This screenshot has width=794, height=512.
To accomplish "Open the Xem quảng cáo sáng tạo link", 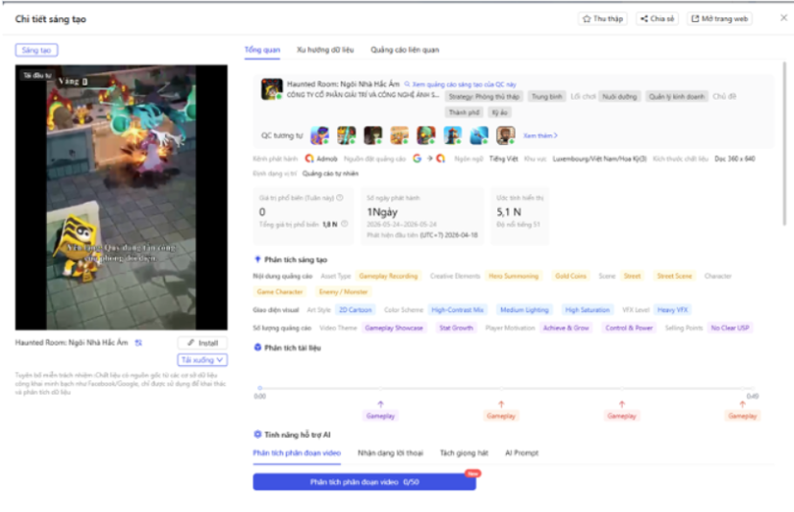I will point(464,85).
